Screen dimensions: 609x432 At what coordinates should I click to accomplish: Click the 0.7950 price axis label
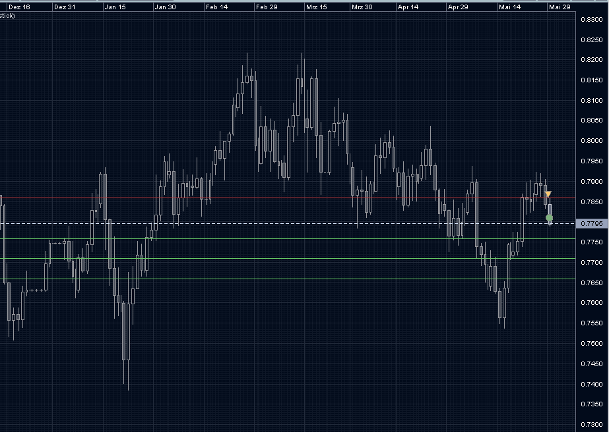[x=592, y=161]
